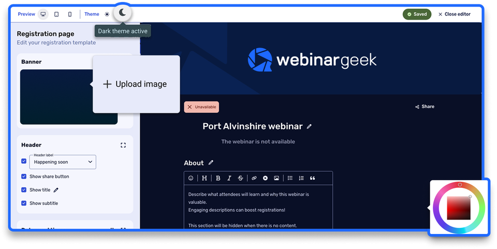Click the Registration page heading

46,34
